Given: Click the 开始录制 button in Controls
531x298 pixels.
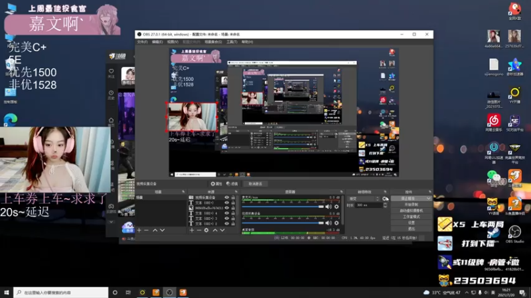Looking at the screenshot, I should [411, 205].
